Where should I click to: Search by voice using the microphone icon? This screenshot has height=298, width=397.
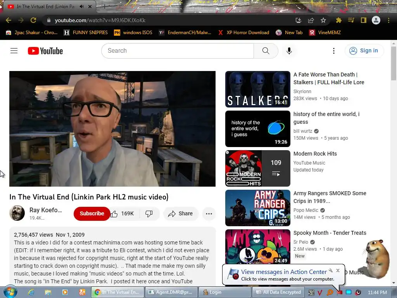[289, 51]
